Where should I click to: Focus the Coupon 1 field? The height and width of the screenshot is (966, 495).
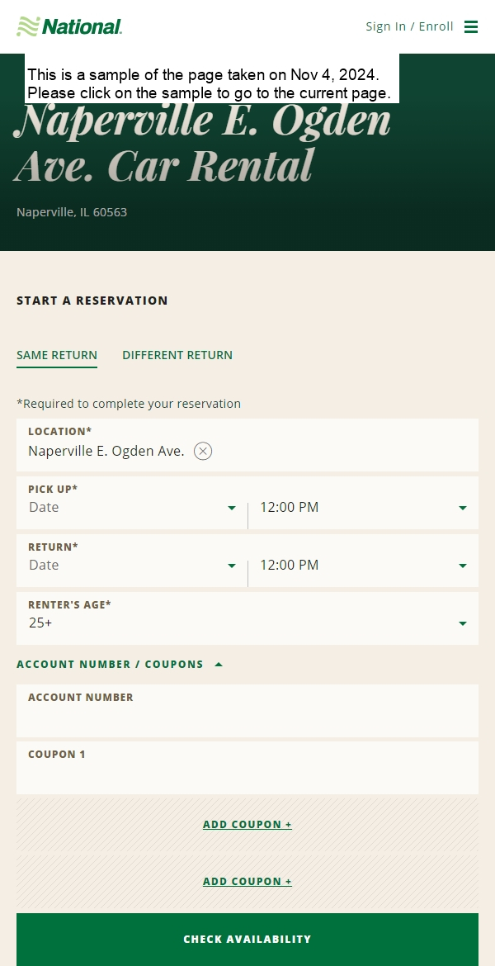click(247, 768)
